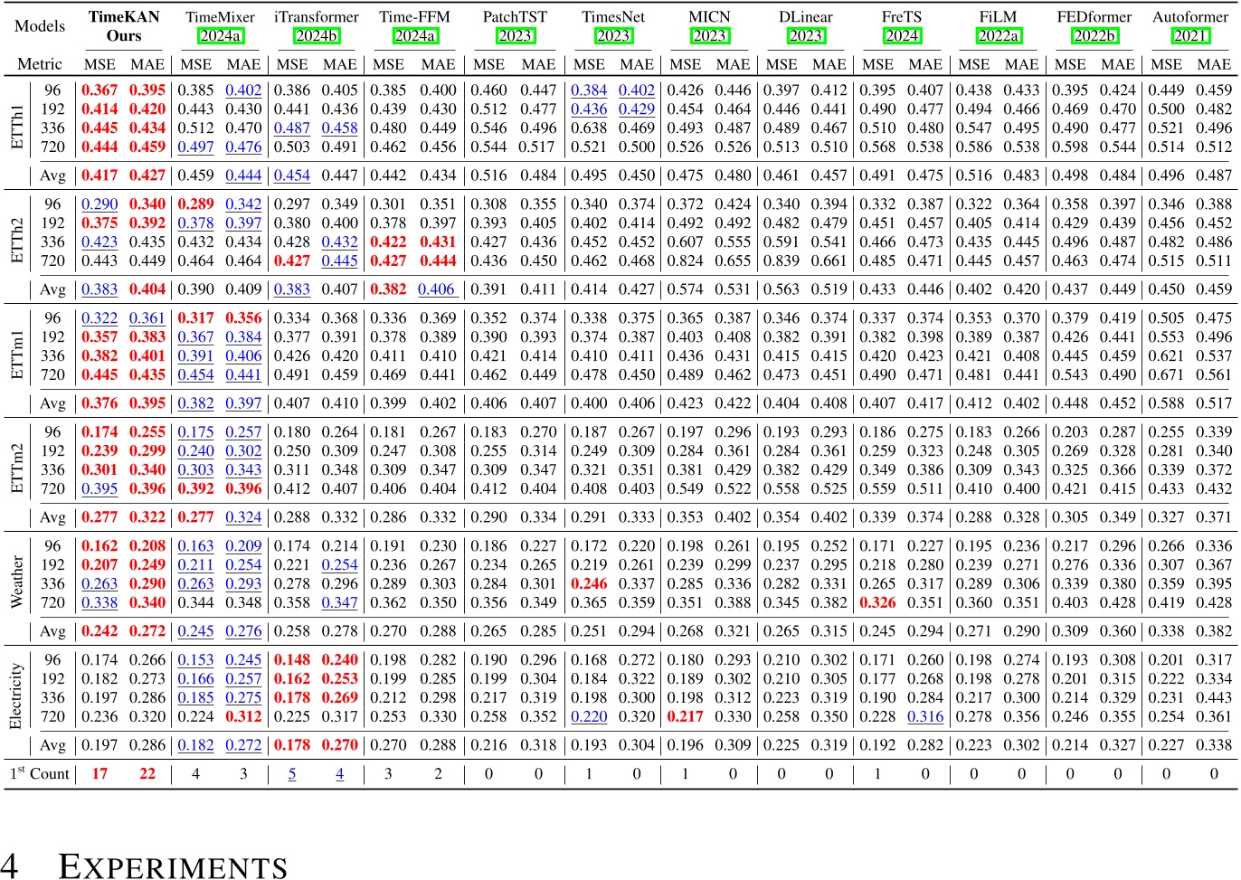Click the TimeKAN Ours column header
This screenshot has width=1241, height=880.
point(124,26)
